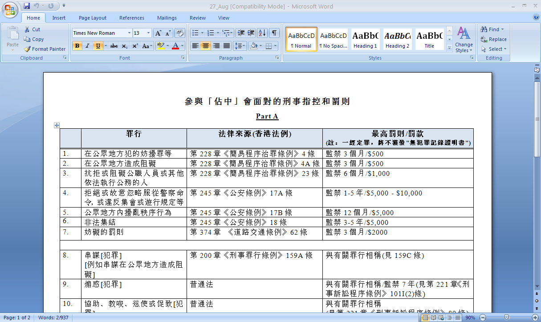
Task: Activate the Format Painter
Action: (45, 49)
